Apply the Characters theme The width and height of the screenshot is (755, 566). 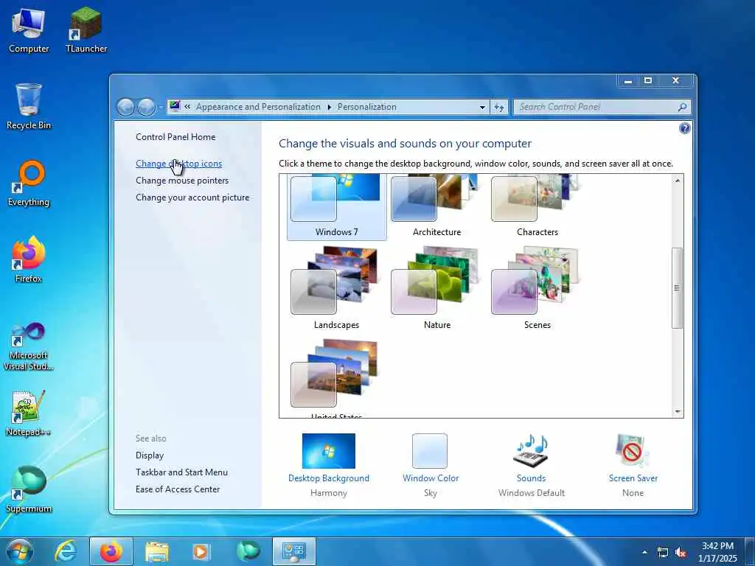[537, 206]
